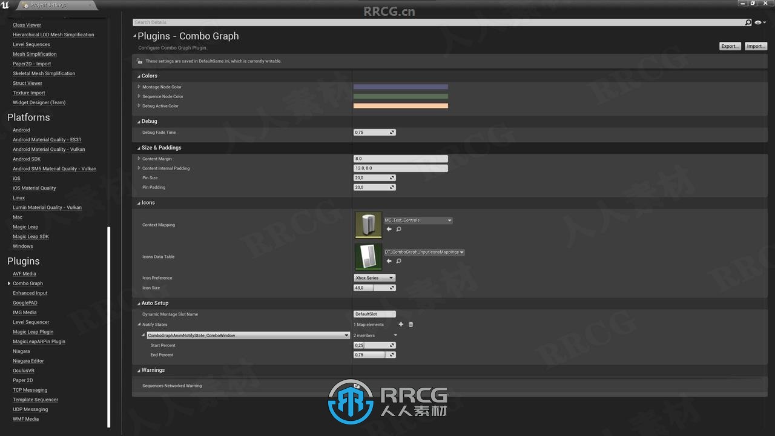Viewport: 775px width, 436px height.
Task: Click the first Pin Size spinner arrow icon
Action: click(x=392, y=178)
